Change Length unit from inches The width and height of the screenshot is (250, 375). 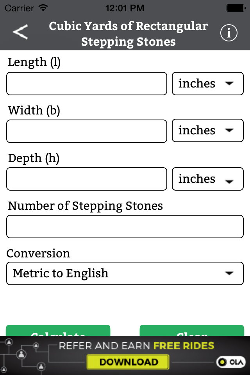[x=207, y=84]
